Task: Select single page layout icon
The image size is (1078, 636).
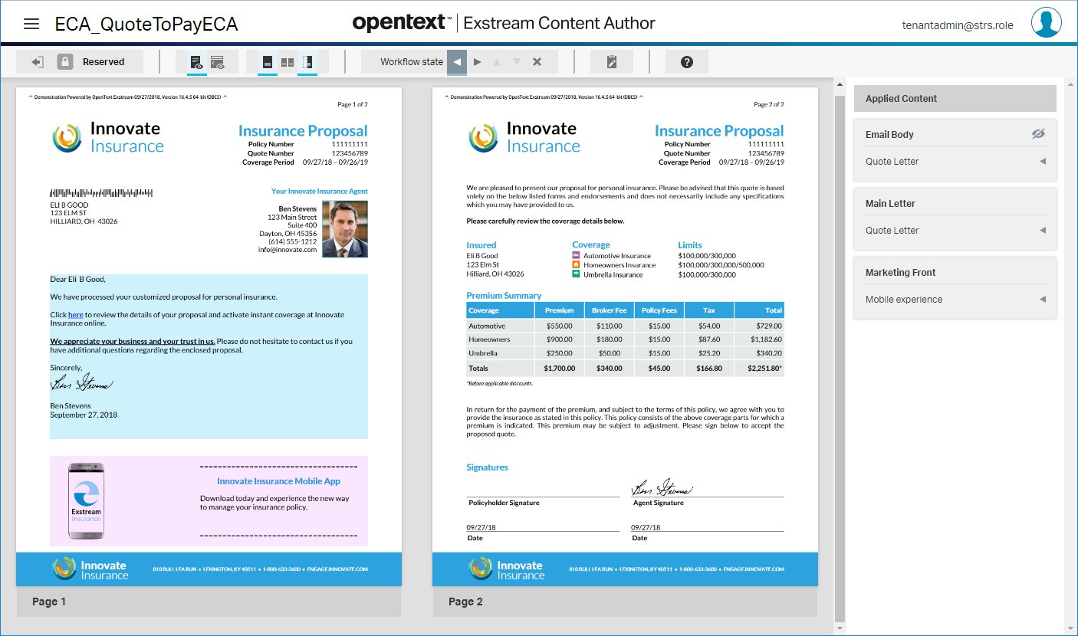Action: (267, 62)
